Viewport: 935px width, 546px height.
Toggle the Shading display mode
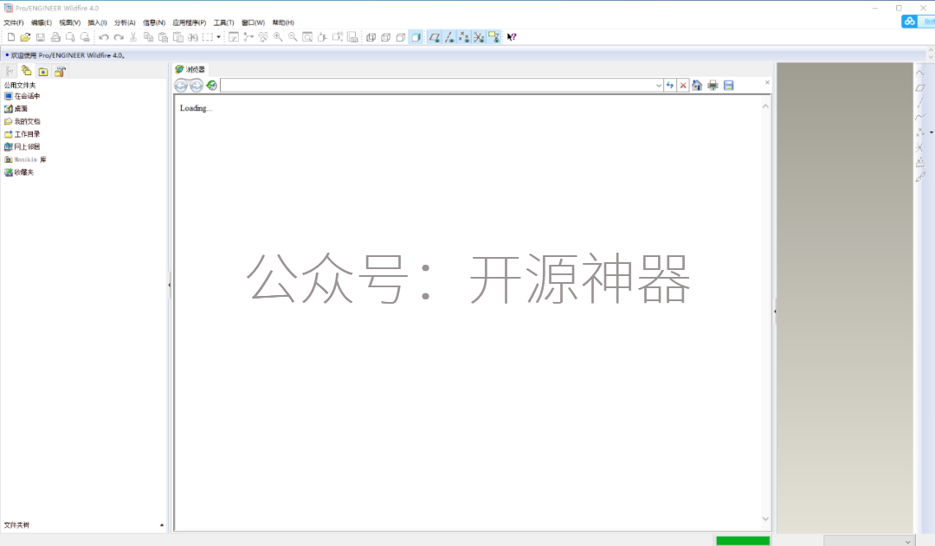point(416,37)
